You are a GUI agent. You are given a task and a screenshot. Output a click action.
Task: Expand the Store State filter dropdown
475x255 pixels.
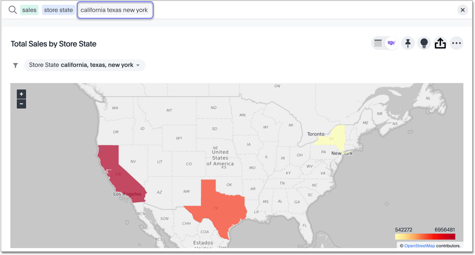(x=138, y=65)
